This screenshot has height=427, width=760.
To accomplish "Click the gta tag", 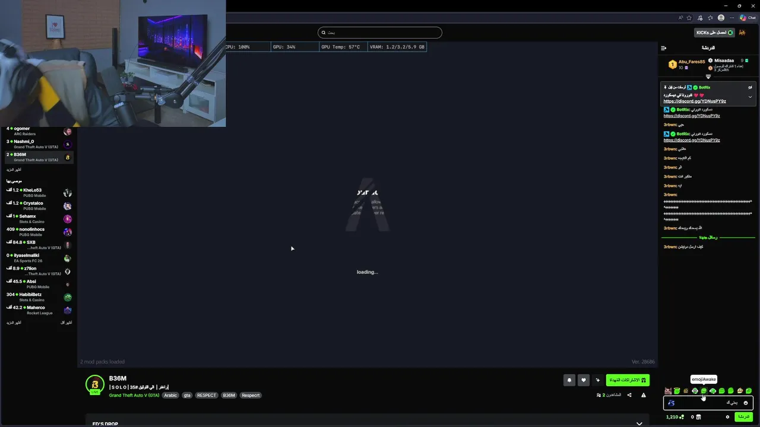I will coord(187,395).
